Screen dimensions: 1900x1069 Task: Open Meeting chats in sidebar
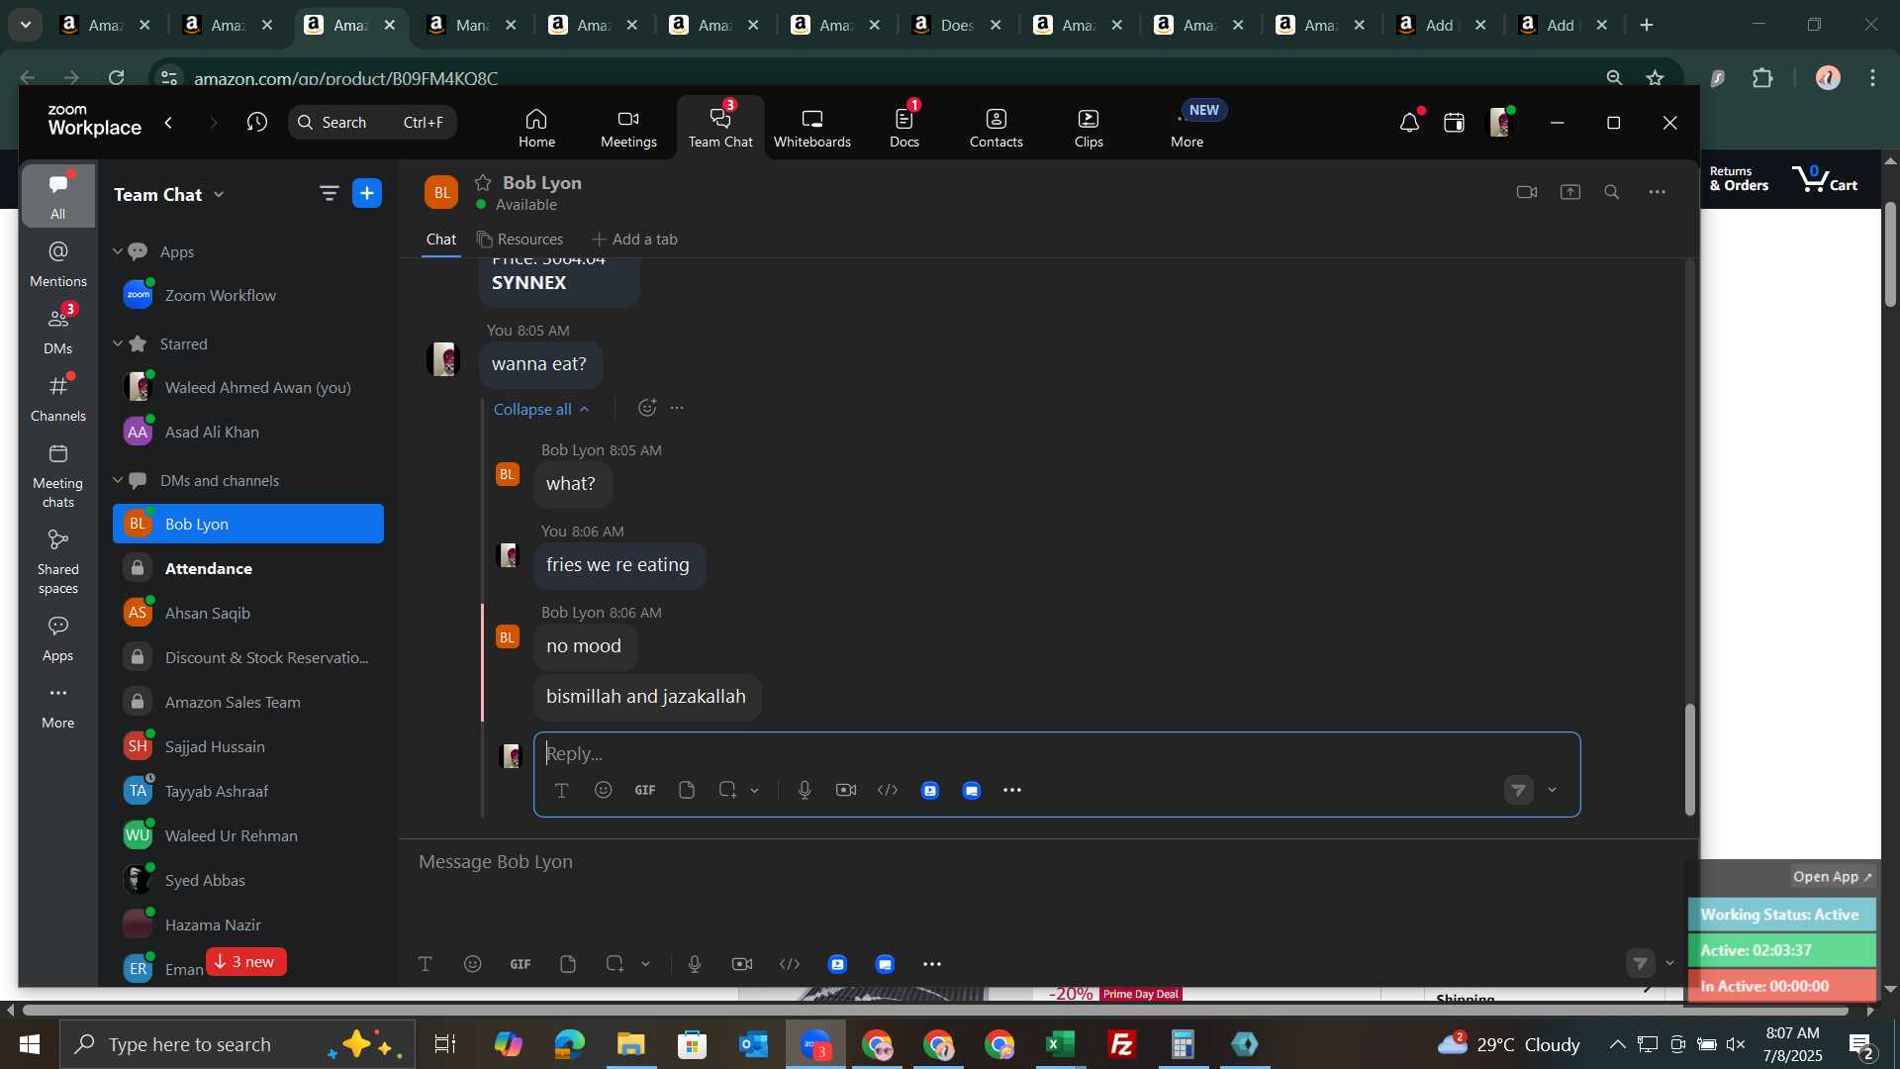[x=58, y=476]
